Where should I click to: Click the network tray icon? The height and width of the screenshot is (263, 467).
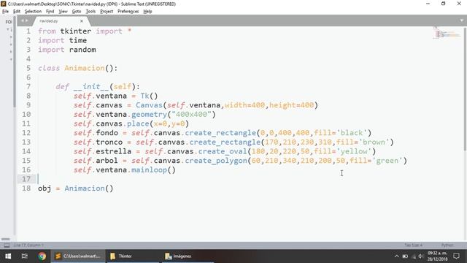414,256
